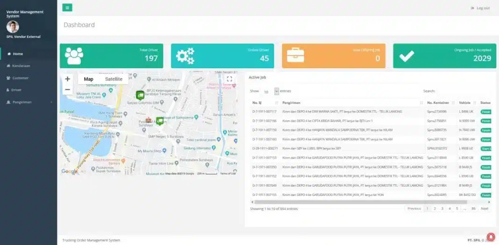Click the Total Driver people icon
Image resolution: width=499 pixels, height=245 pixels.
point(74,56)
